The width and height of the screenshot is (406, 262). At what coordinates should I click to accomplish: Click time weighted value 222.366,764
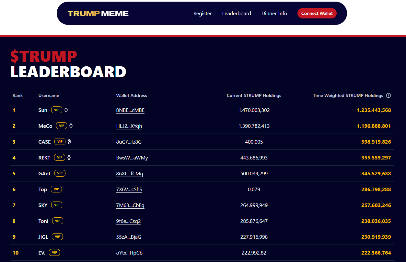pyautogui.click(x=376, y=253)
